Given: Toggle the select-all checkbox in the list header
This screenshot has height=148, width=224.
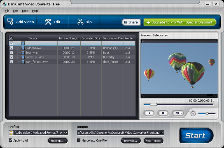Looking at the screenshot, I should click(x=11, y=38).
